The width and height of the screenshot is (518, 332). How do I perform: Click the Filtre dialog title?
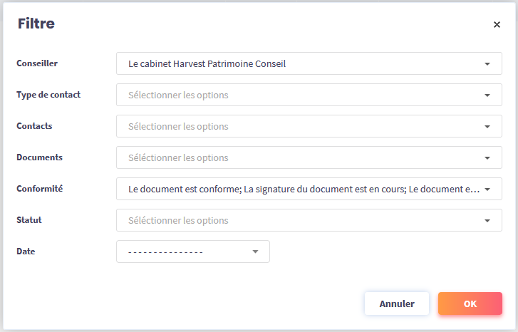pos(36,24)
